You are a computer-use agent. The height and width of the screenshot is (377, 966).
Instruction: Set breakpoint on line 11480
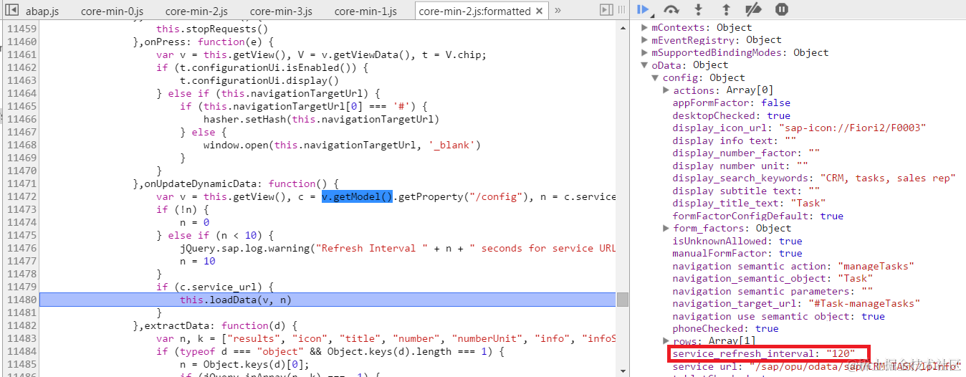click(21, 300)
